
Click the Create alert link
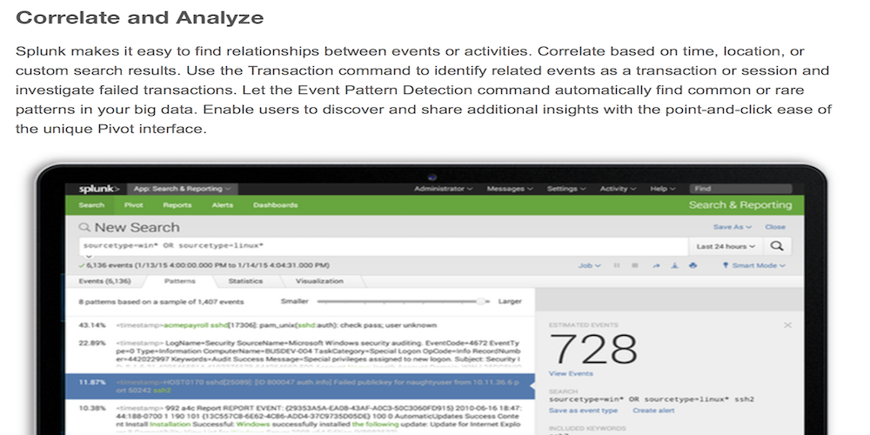(653, 411)
